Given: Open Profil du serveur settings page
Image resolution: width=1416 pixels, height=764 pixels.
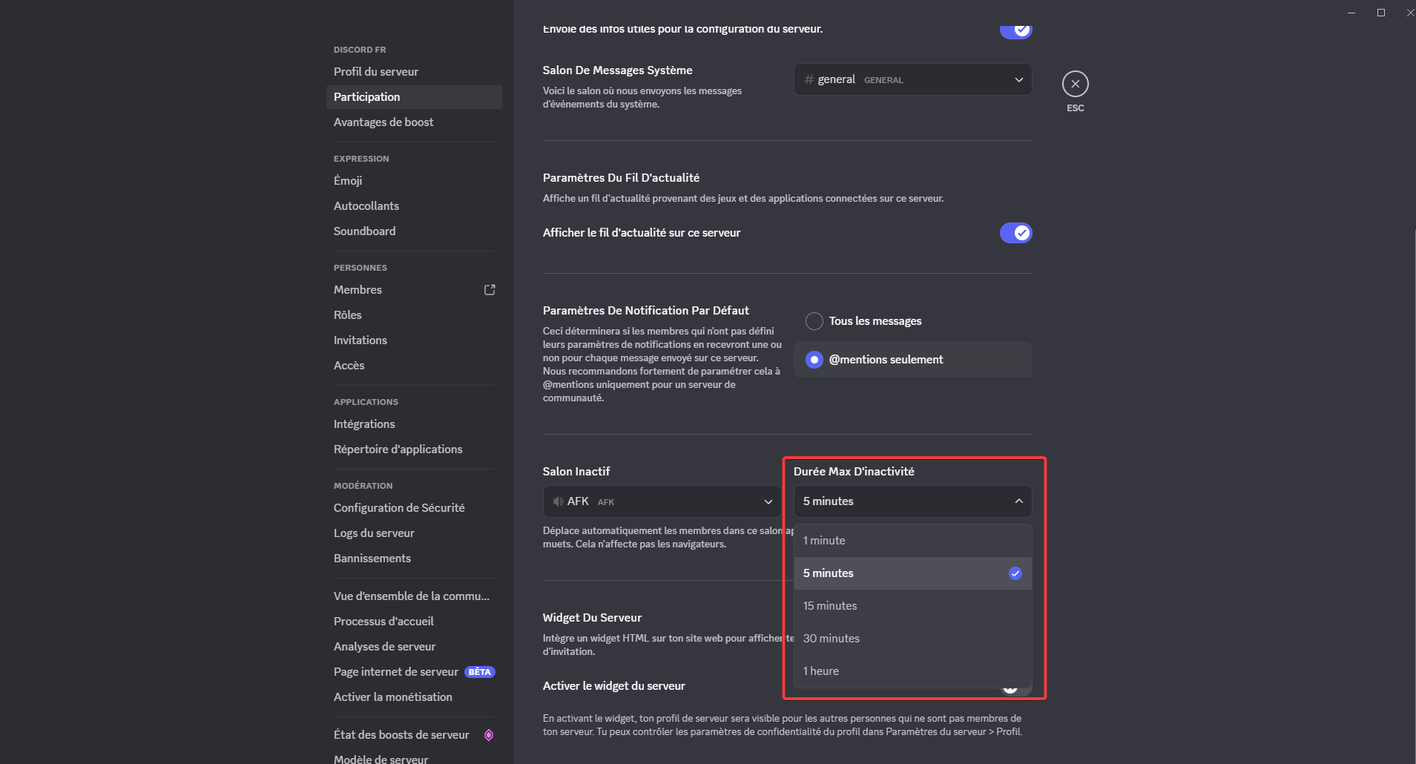Looking at the screenshot, I should tap(376, 72).
